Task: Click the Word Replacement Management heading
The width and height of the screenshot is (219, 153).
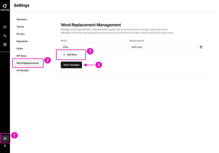Action: pyautogui.click(x=91, y=25)
